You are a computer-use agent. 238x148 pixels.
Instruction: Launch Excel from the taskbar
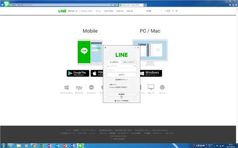[x=42, y=146]
